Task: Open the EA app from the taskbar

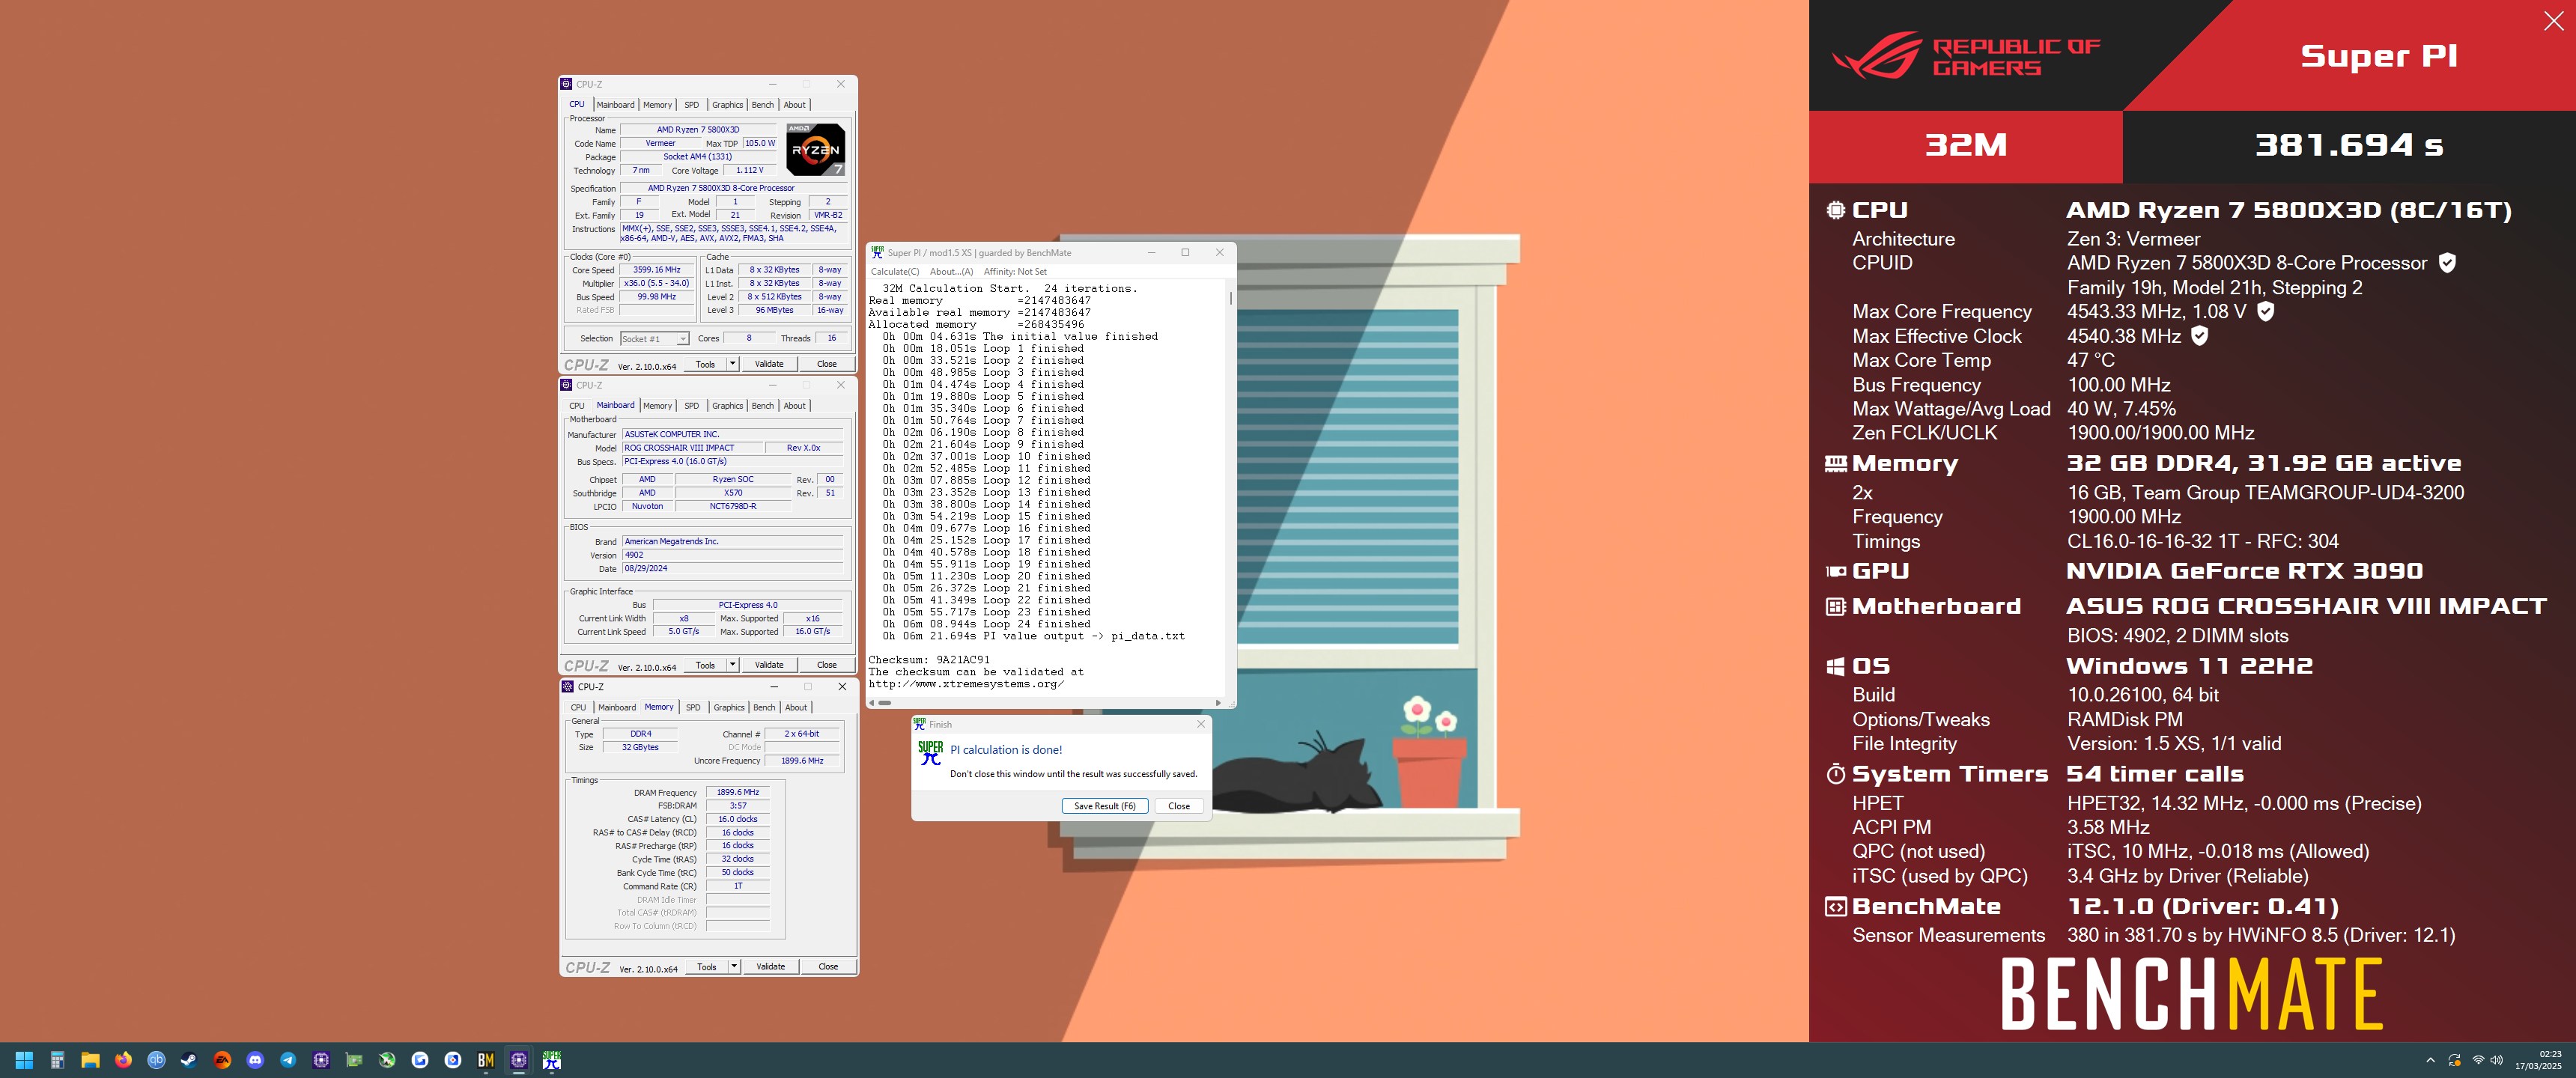Action: (222, 1060)
